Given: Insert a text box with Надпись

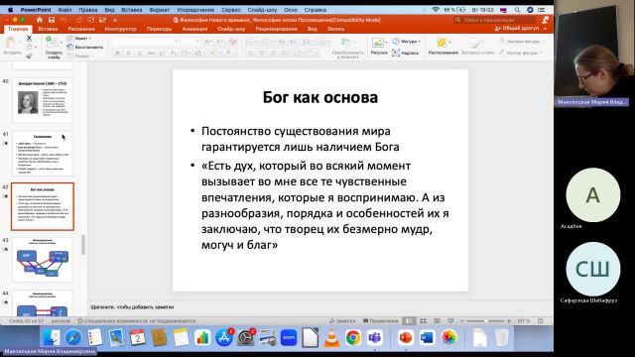Looking at the screenshot, I should (405, 53).
